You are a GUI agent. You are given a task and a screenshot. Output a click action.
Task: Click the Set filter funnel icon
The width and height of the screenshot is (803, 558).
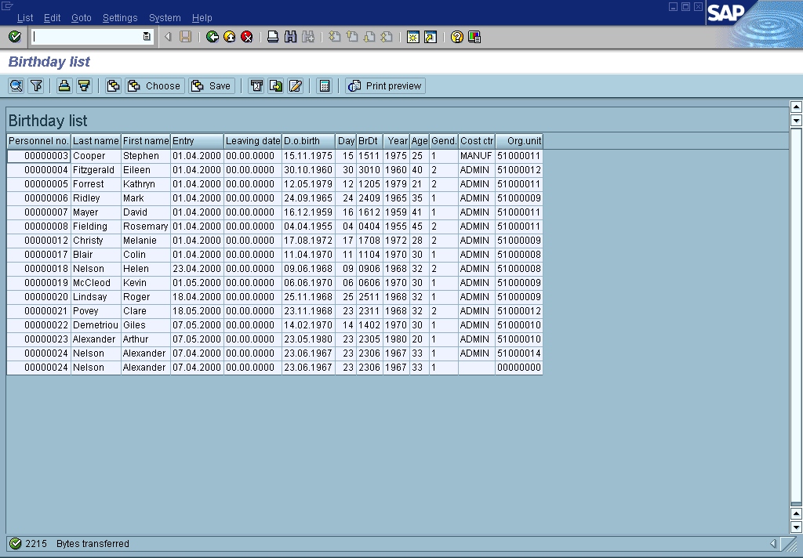[x=36, y=86]
